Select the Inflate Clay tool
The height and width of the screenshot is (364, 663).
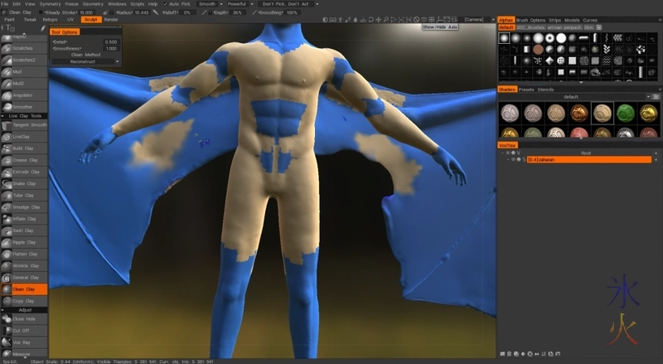point(24,219)
